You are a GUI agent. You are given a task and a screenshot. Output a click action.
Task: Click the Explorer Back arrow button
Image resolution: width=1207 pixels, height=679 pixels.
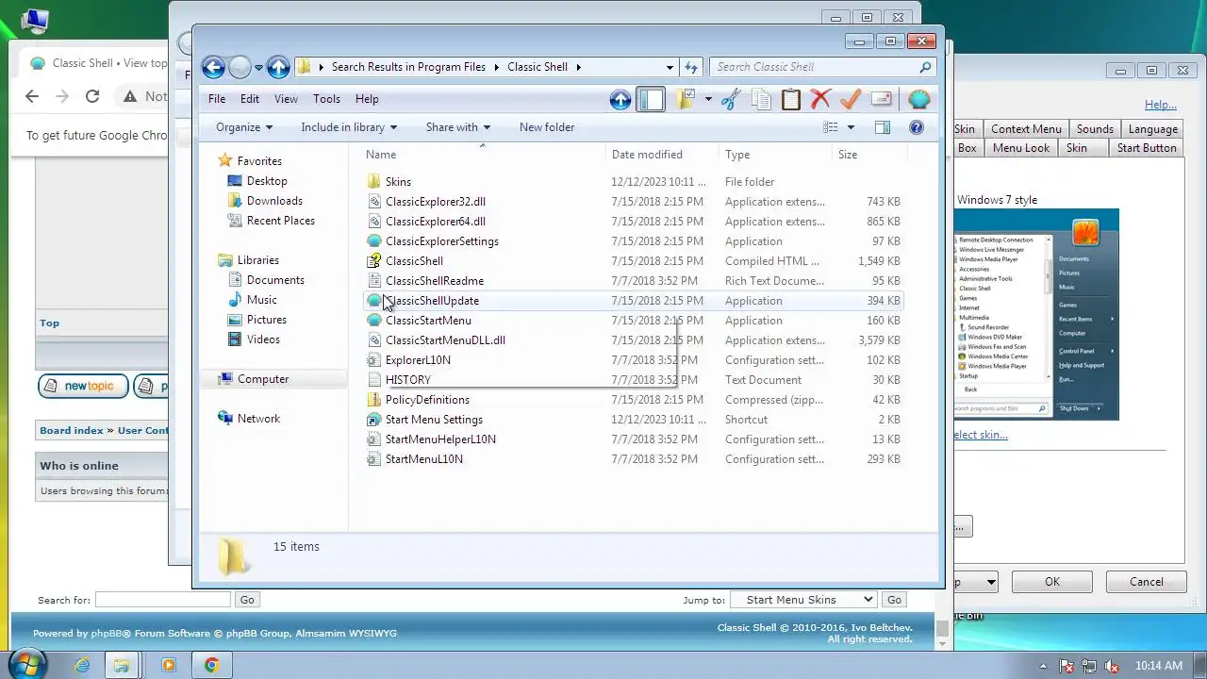tap(213, 67)
